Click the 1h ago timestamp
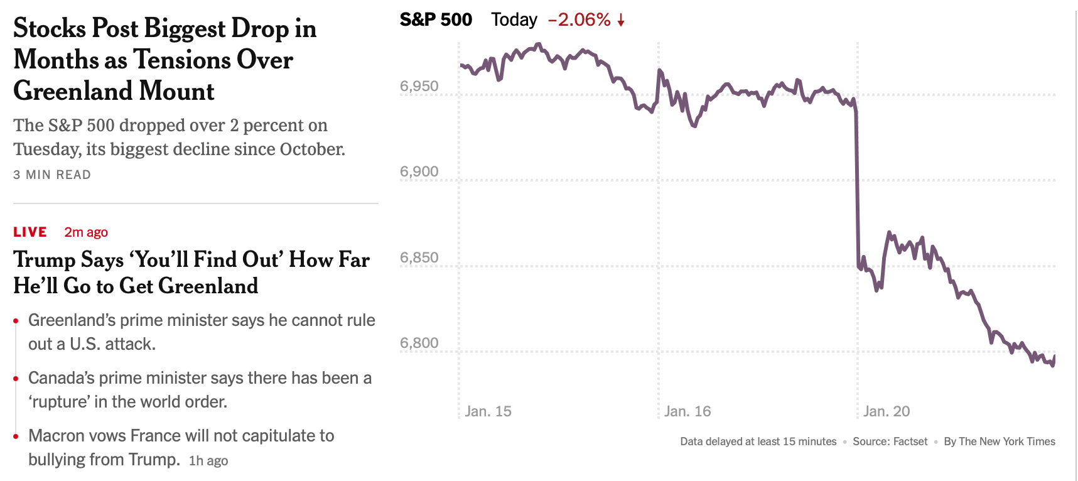This screenshot has width=1078, height=481. click(x=208, y=461)
